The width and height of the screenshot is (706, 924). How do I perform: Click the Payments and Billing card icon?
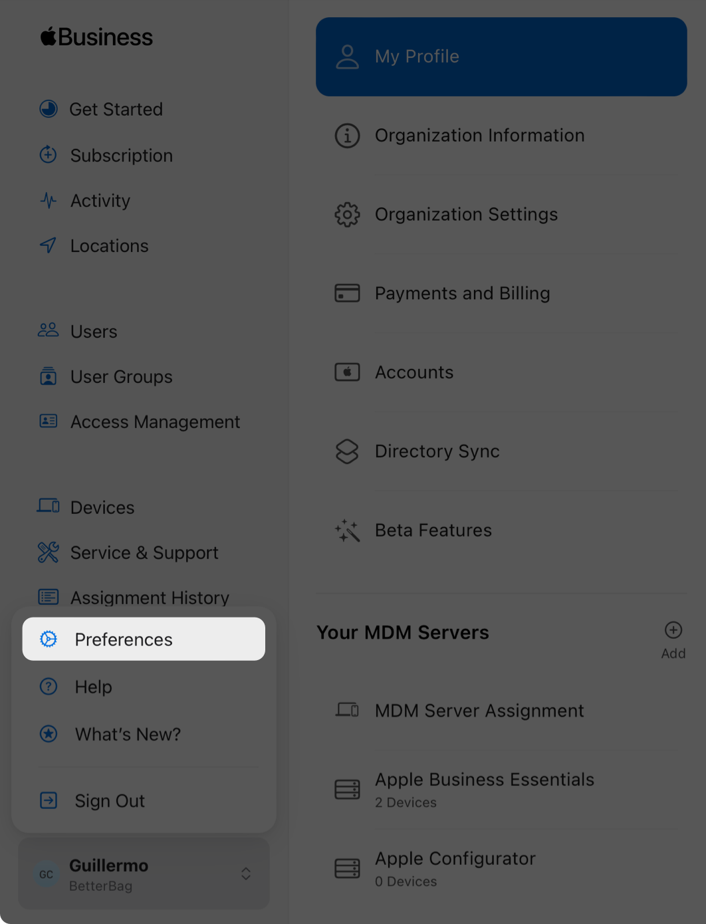tap(347, 293)
